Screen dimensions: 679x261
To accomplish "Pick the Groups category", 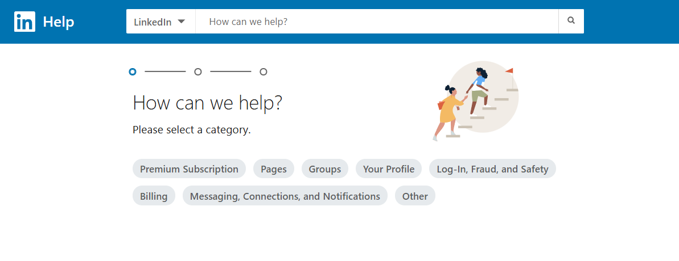I will (x=325, y=169).
